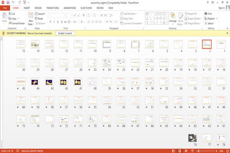The width and height of the screenshot is (230, 153).
Task: Click the Sign in link
Action: [x=222, y=8]
